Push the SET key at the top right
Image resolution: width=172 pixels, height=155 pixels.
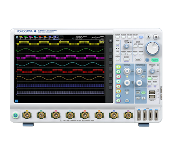156,37
